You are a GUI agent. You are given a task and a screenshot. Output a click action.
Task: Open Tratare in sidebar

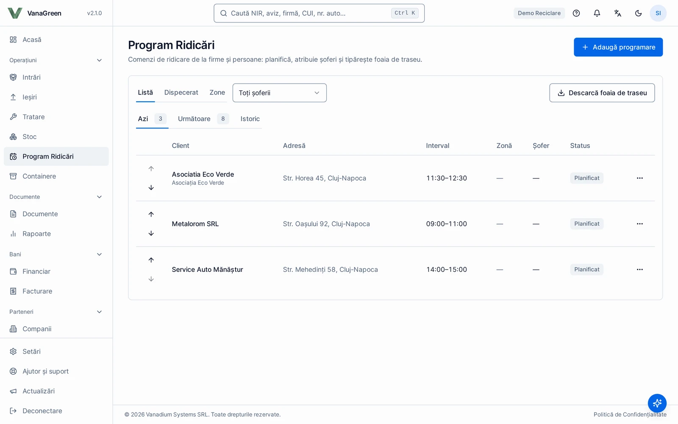pyautogui.click(x=56, y=117)
